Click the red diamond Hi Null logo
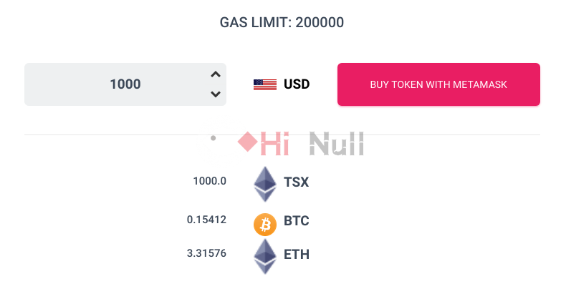Image resolution: width=561 pixels, height=284 pixels. point(248,142)
